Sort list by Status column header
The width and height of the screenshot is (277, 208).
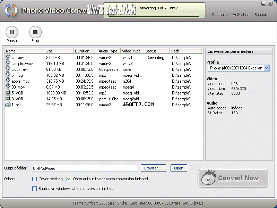tap(157, 51)
